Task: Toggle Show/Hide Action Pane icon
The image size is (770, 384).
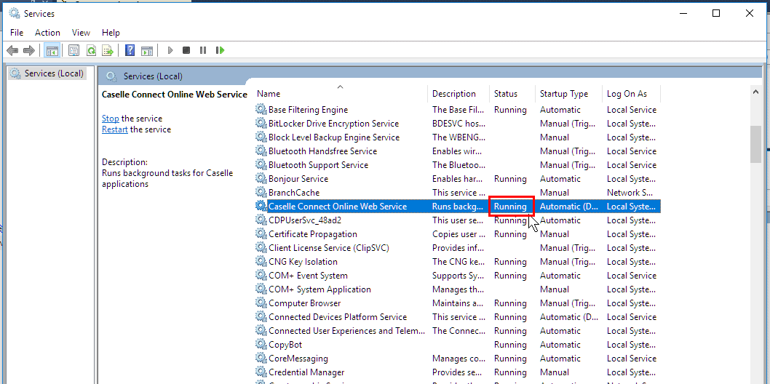Action: pyautogui.click(x=147, y=50)
